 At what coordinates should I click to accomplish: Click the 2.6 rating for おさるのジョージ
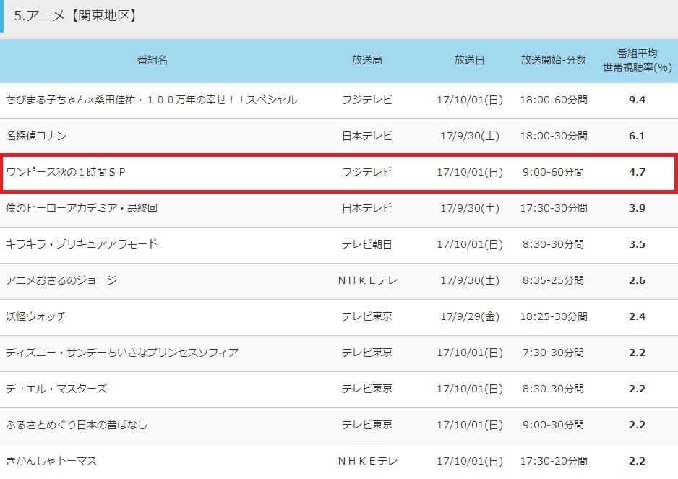(x=637, y=280)
